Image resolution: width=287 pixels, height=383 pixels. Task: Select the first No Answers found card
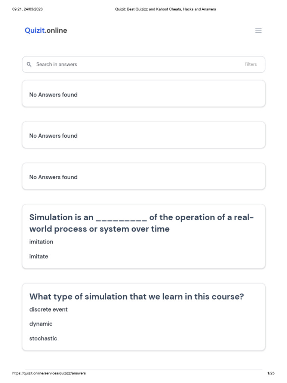pos(143,94)
